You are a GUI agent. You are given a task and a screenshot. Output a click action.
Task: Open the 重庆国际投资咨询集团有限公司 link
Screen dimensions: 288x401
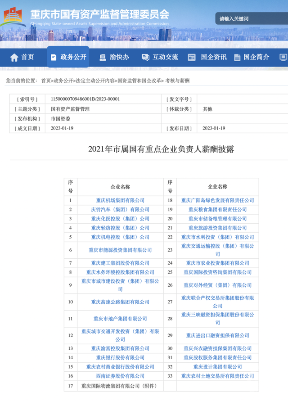tap(218, 272)
